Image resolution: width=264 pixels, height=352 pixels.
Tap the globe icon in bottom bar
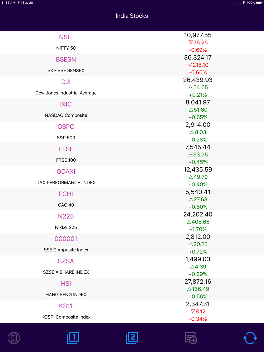coord(14,338)
